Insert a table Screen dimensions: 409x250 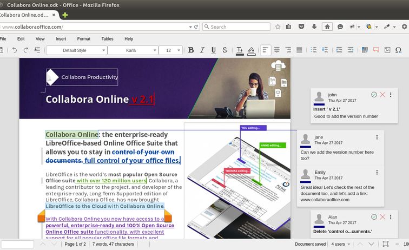(x=365, y=50)
